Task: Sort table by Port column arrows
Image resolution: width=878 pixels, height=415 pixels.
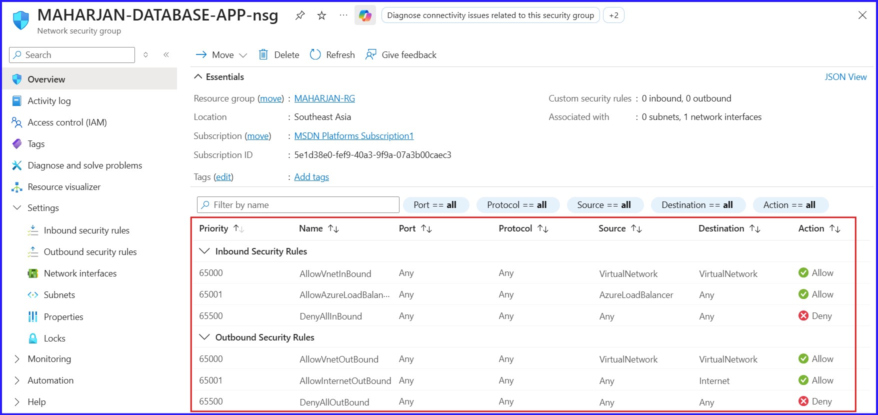Action: coord(426,228)
